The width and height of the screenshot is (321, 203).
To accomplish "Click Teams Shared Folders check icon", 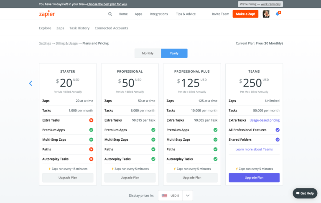I will pyautogui.click(x=278, y=140).
